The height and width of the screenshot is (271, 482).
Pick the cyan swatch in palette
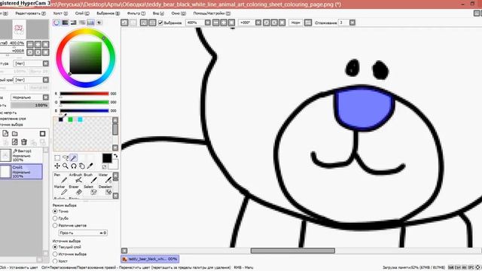coord(81,120)
